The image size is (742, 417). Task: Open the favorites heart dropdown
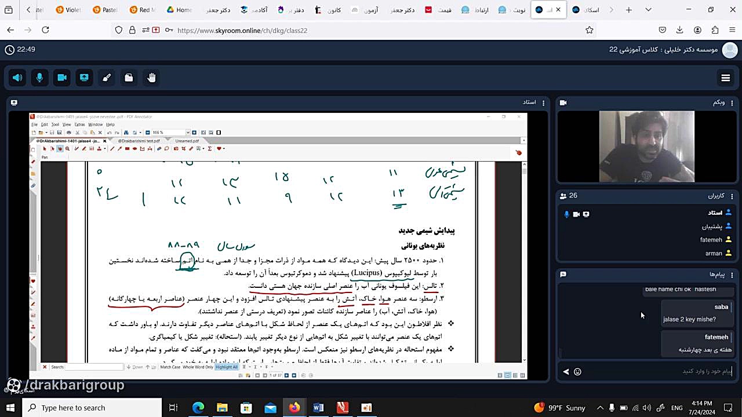[x=224, y=148]
